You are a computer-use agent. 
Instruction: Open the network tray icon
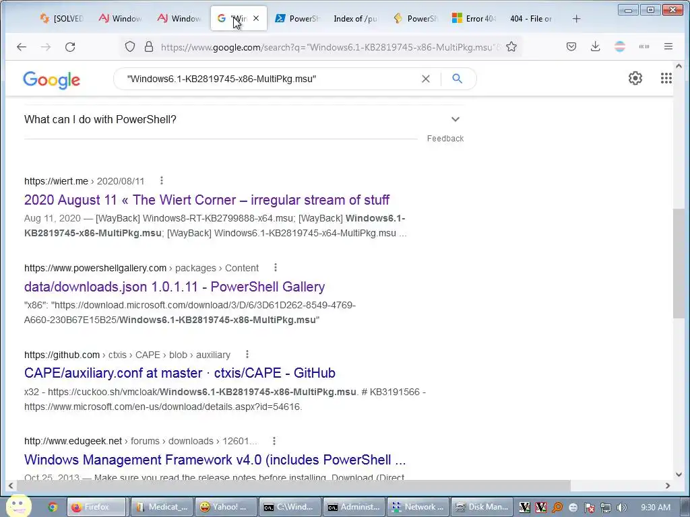point(606,508)
